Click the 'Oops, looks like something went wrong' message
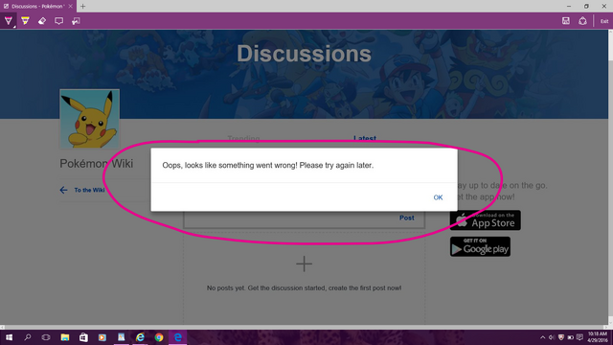The height and width of the screenshot is (345, 613). [x=268, y=165]
